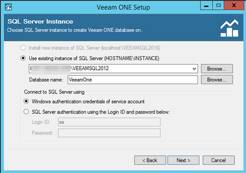
Task: Close the Veeam ONE Setup window
Action: 234,6
